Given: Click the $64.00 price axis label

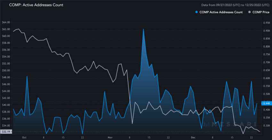Looking at the screenshot, I should (x=6, y=22).
